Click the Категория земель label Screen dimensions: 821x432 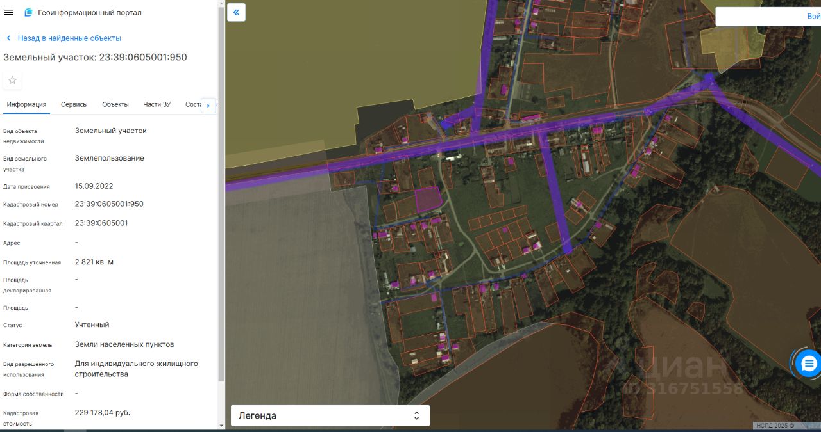point(28,345)
